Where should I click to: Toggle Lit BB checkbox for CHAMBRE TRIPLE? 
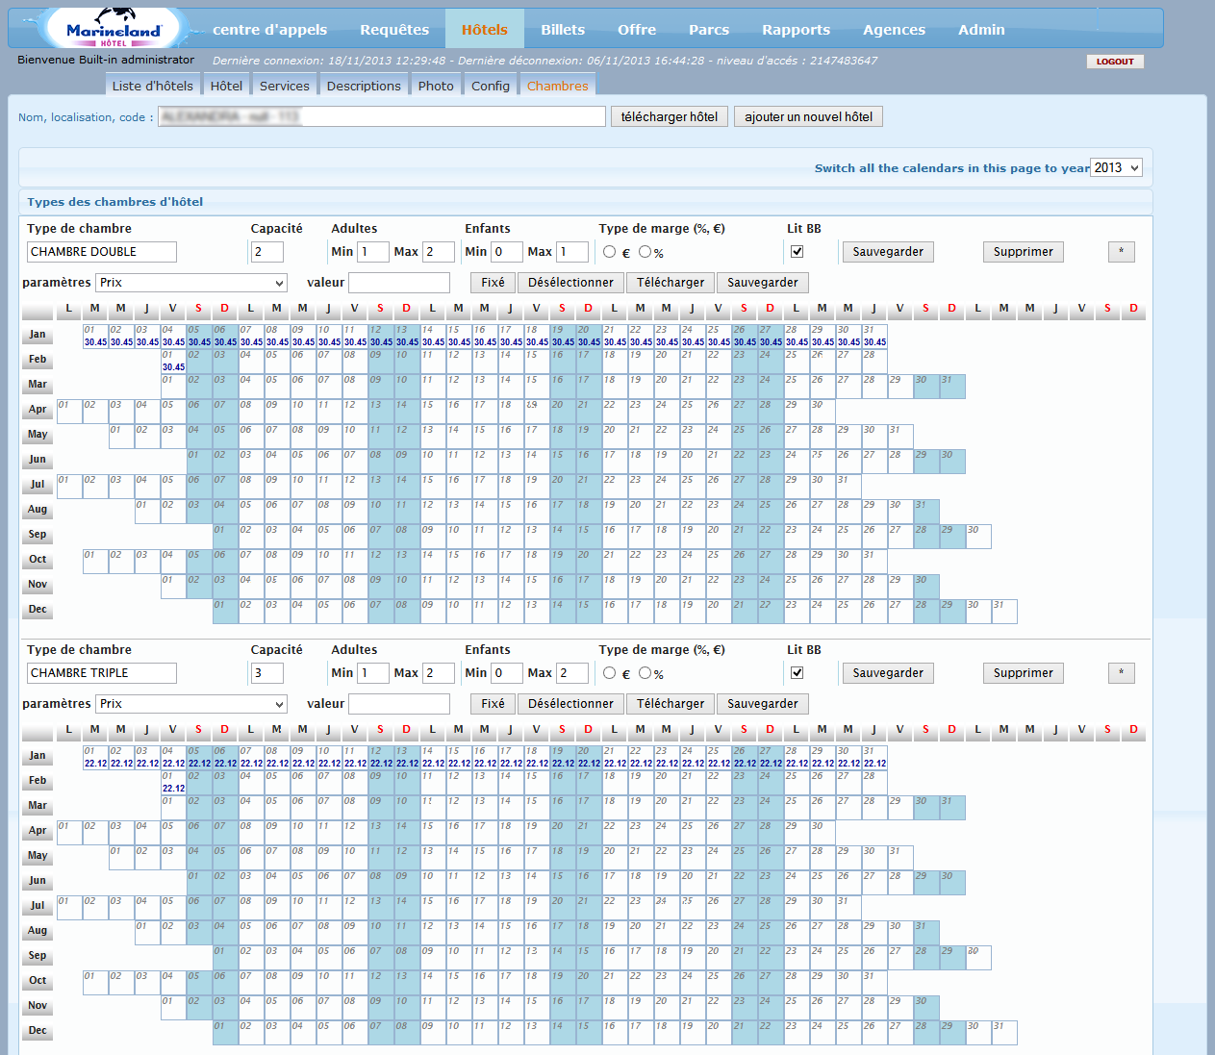[x=797, y=673]
